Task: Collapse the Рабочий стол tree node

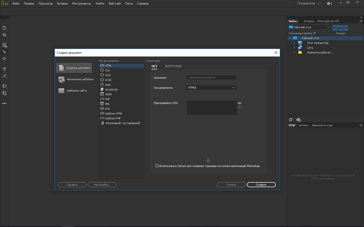Action: tap(290, 38)
